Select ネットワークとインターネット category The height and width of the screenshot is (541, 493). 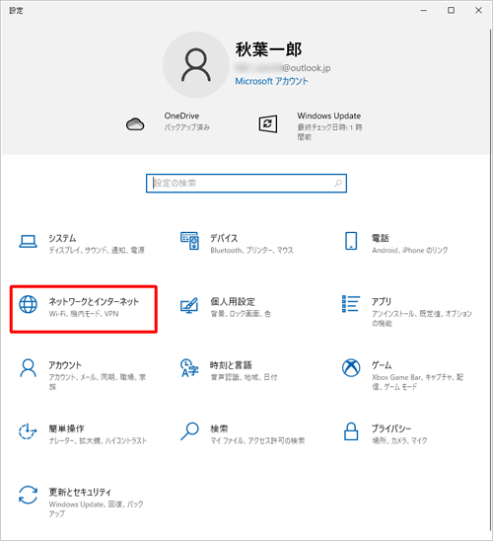[84, 309]
